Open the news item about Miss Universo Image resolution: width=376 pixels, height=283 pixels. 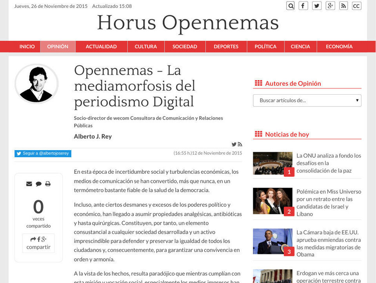click(329, 202)
